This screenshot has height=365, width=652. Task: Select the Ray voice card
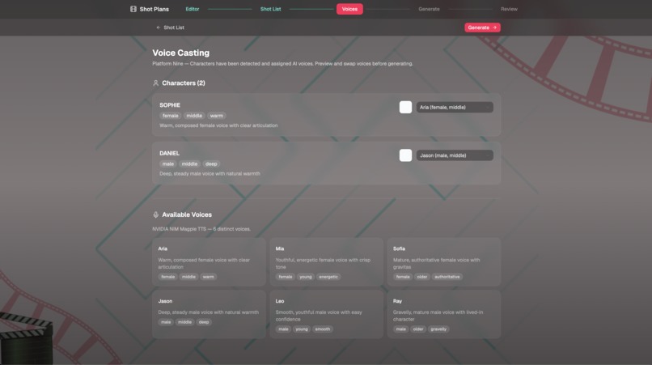(x=443, y=314)
